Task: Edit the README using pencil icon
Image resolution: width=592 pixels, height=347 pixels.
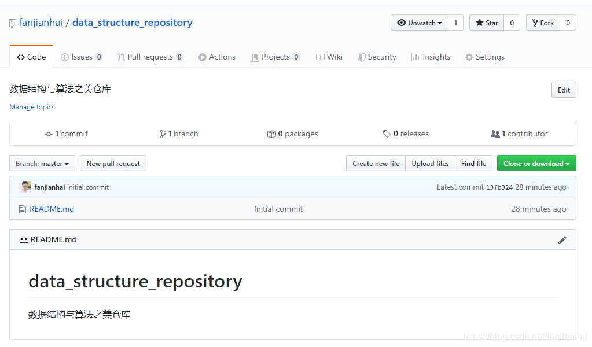Action: click(562, 240)
